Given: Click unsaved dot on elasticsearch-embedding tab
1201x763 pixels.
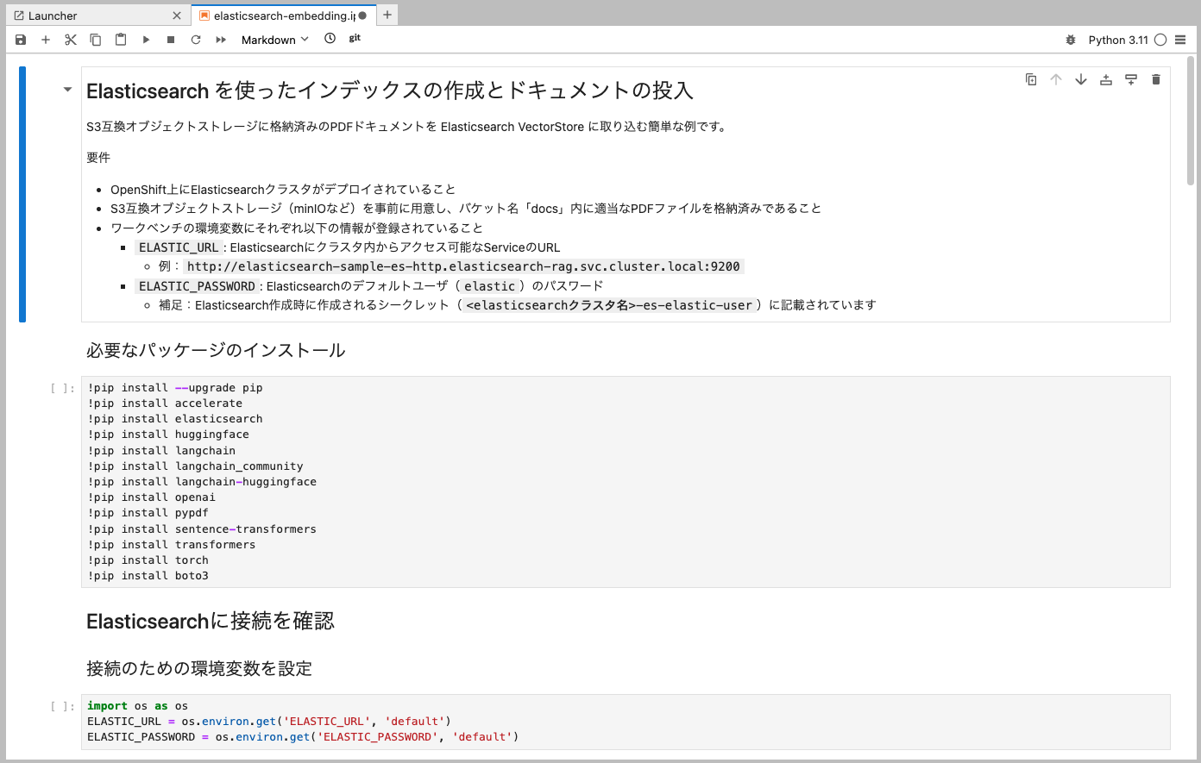Looking at the screenshot, I should coord(362,16).
